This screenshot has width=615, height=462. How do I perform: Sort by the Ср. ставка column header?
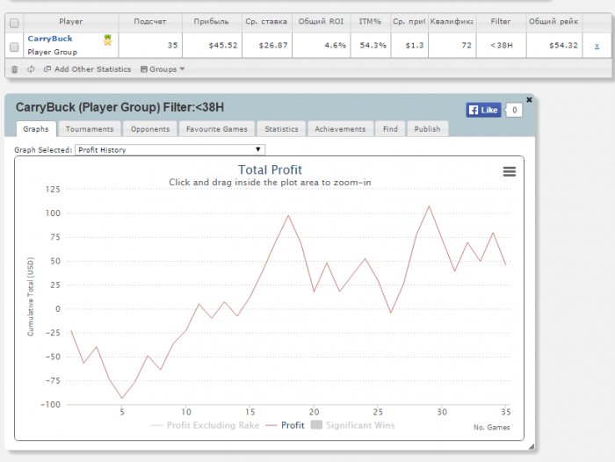pyautogui.click(x=267, y=22)
